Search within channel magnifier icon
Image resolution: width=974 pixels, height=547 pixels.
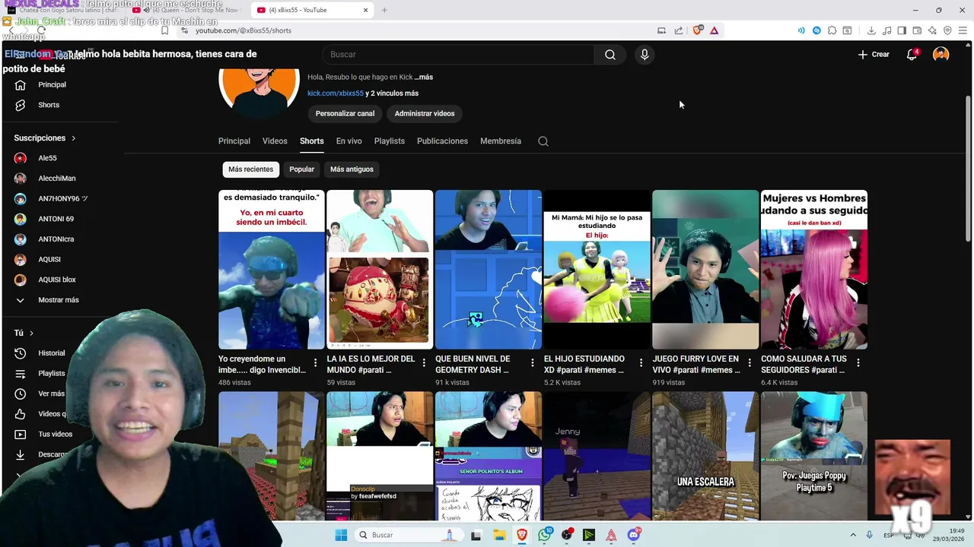click(543, 141)
